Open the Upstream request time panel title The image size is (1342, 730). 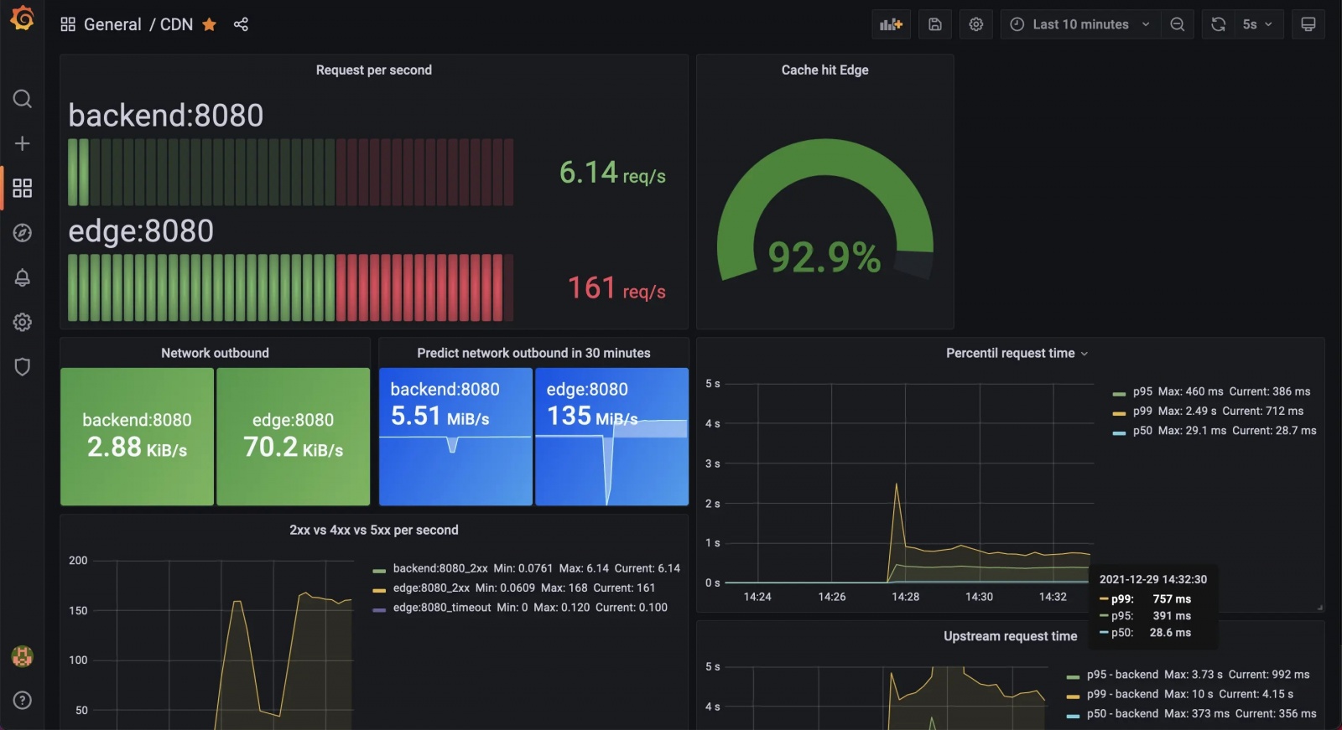(1010, 637)
